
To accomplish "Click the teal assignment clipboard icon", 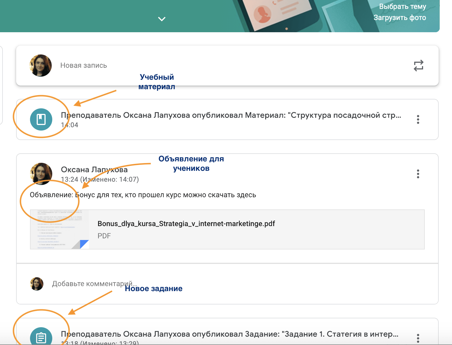I will pos(41,337).
